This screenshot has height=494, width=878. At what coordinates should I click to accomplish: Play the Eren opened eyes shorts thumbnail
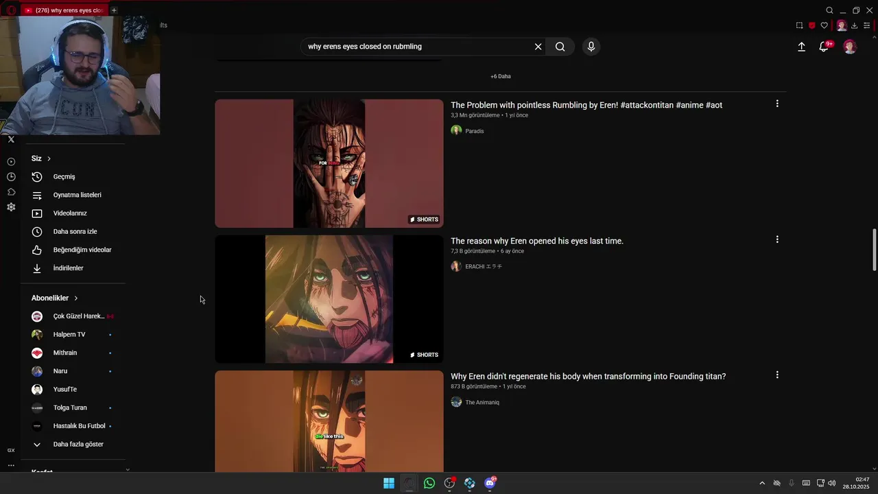pyautogui.click(x=329, y=299)
